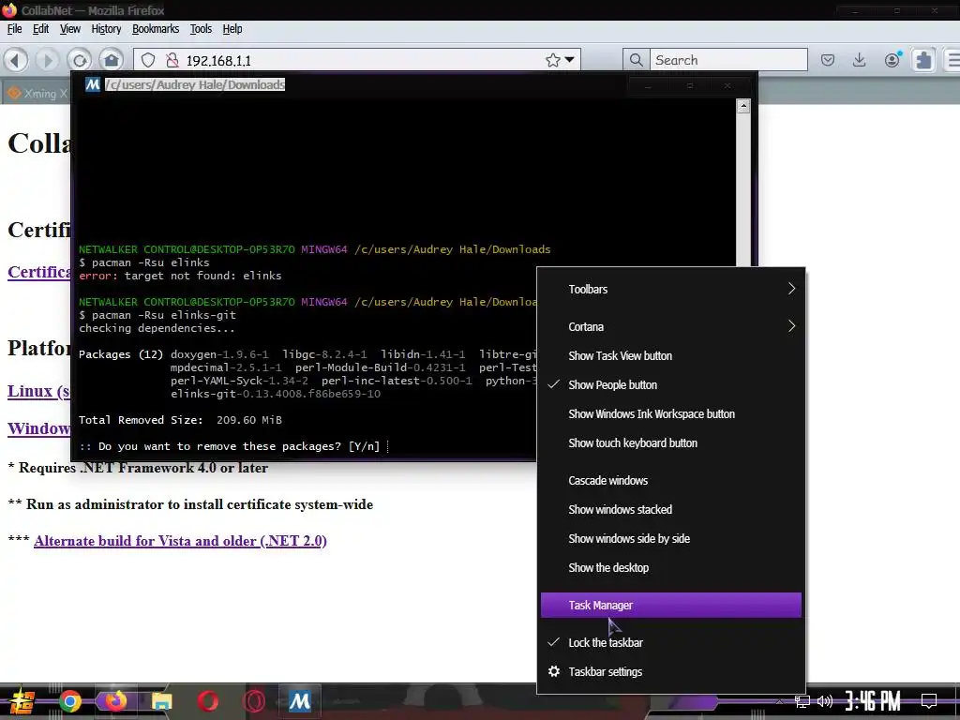Open the Taskbar settings gear entry
Screen dimensions: 960x720
(671, 671)
